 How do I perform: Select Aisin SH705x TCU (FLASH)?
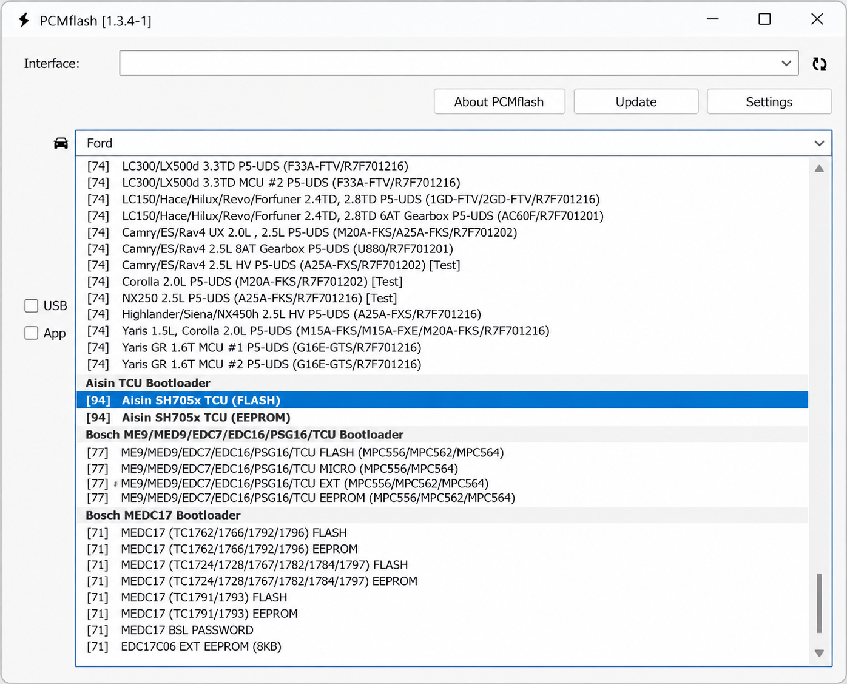coord(442,400)
